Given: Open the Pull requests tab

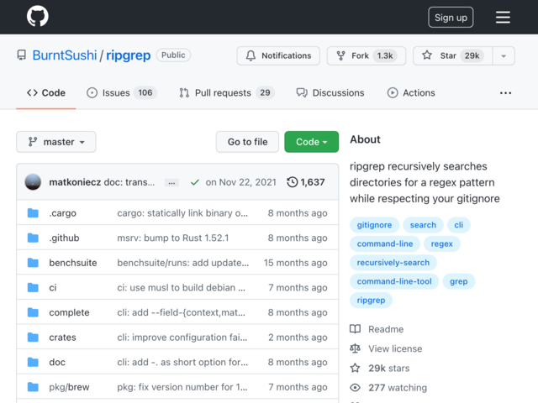Looking at the screenshot, I should point(226,93).
